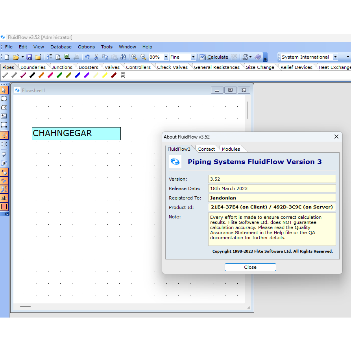The height and width of the screenshot is (351, 351).
Task: Click the Zoom In magnifier icon
Action: 134,57
